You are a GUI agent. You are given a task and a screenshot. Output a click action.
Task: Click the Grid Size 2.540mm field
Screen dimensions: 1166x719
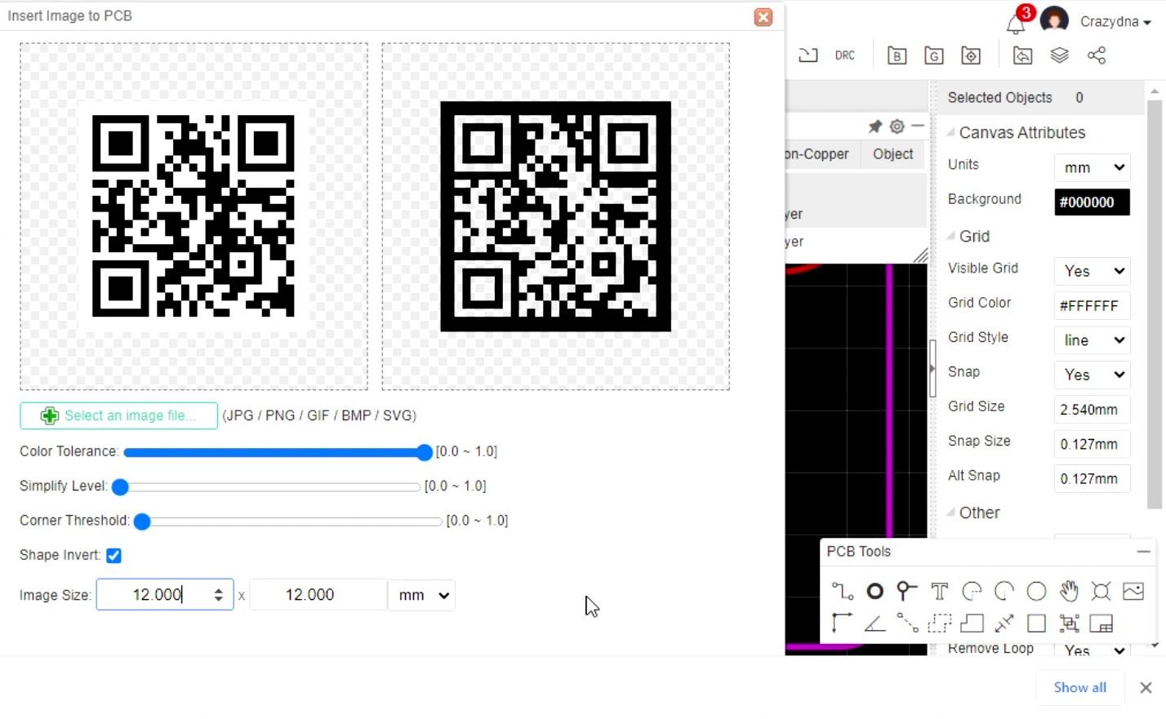pos(1092,409)
